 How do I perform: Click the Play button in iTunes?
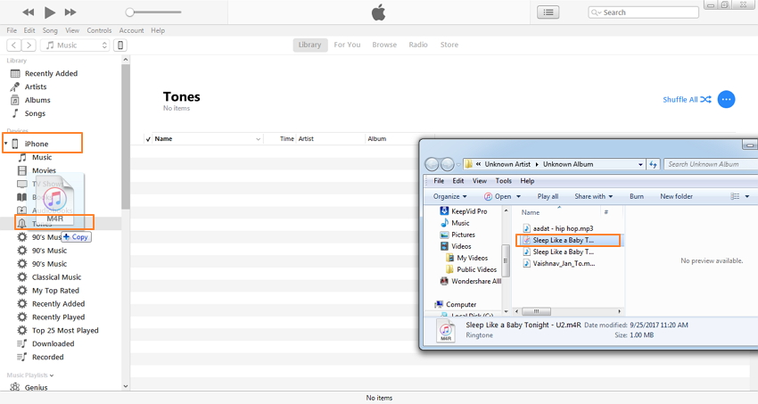(49, 12)
